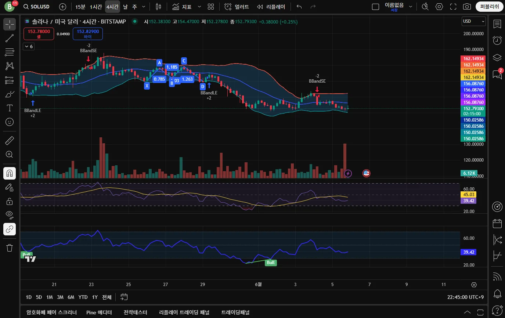Click the red 152.78000 sell button
The width and height of the screenshot is (505, 318).
click(39, 34)
